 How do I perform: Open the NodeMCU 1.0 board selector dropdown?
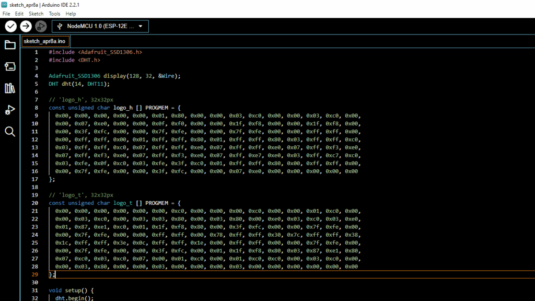(100, 26)
